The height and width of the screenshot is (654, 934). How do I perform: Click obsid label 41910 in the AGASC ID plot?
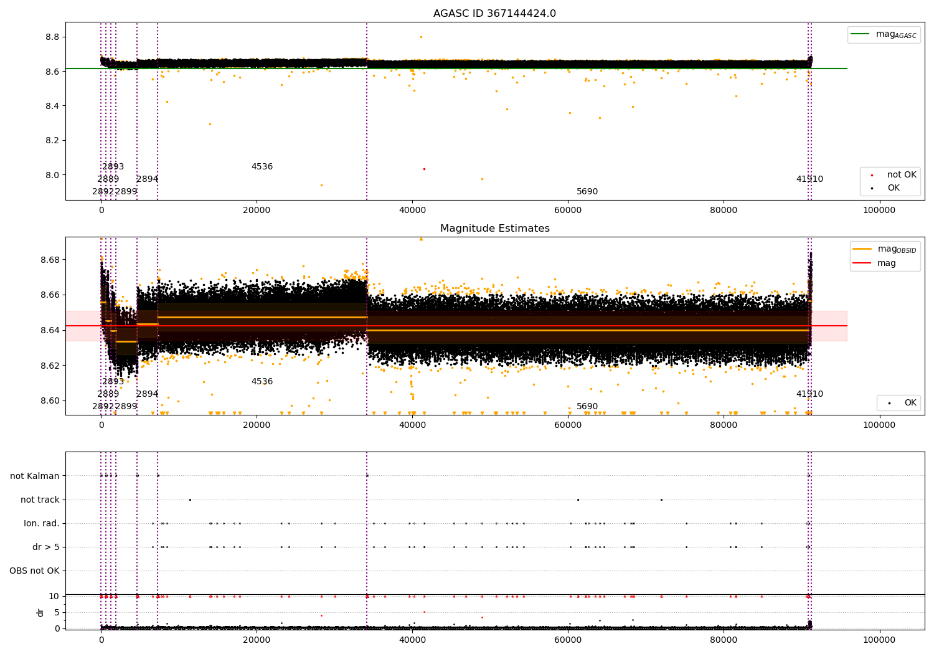pos(809,179)
